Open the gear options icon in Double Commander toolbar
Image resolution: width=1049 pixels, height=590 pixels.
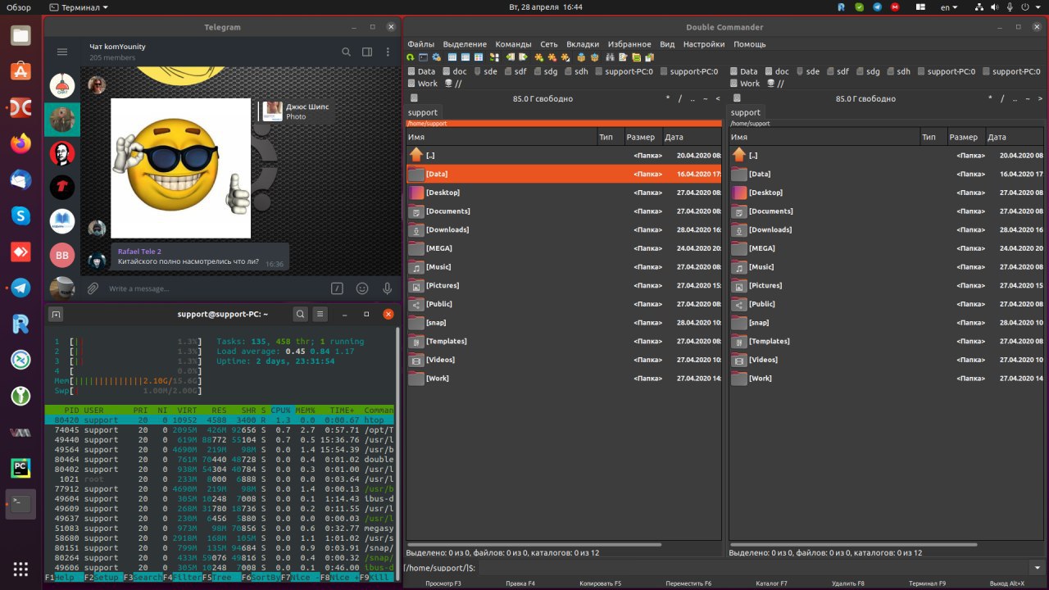click(436, 57)
